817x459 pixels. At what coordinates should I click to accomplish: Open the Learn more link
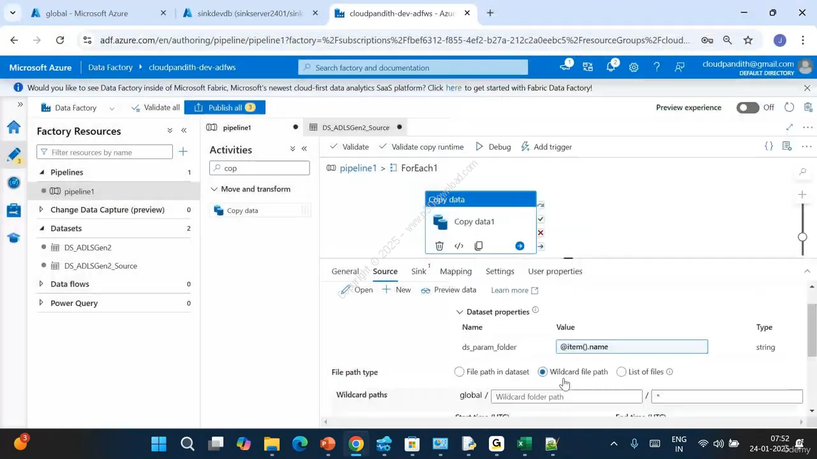(514, 291)
